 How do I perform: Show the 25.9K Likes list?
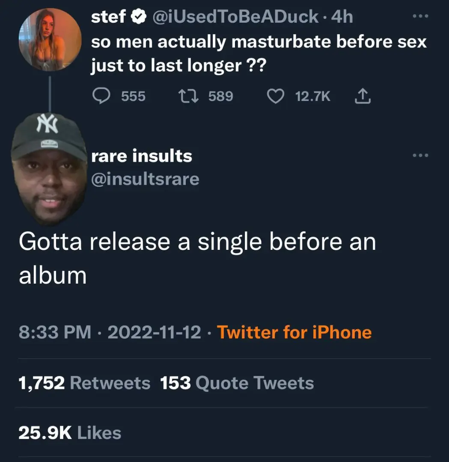(70, 433)
